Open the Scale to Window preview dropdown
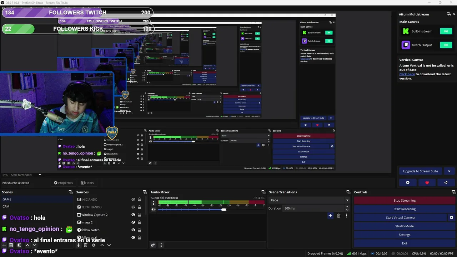This screenshot has height=257, width=457. pyautogui.click(x=26, y=175)
